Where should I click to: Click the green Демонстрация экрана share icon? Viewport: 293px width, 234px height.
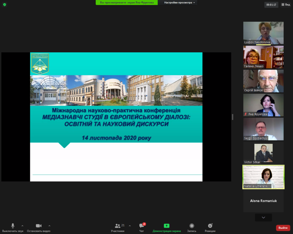pyautogui.click(x=167, y=226)
